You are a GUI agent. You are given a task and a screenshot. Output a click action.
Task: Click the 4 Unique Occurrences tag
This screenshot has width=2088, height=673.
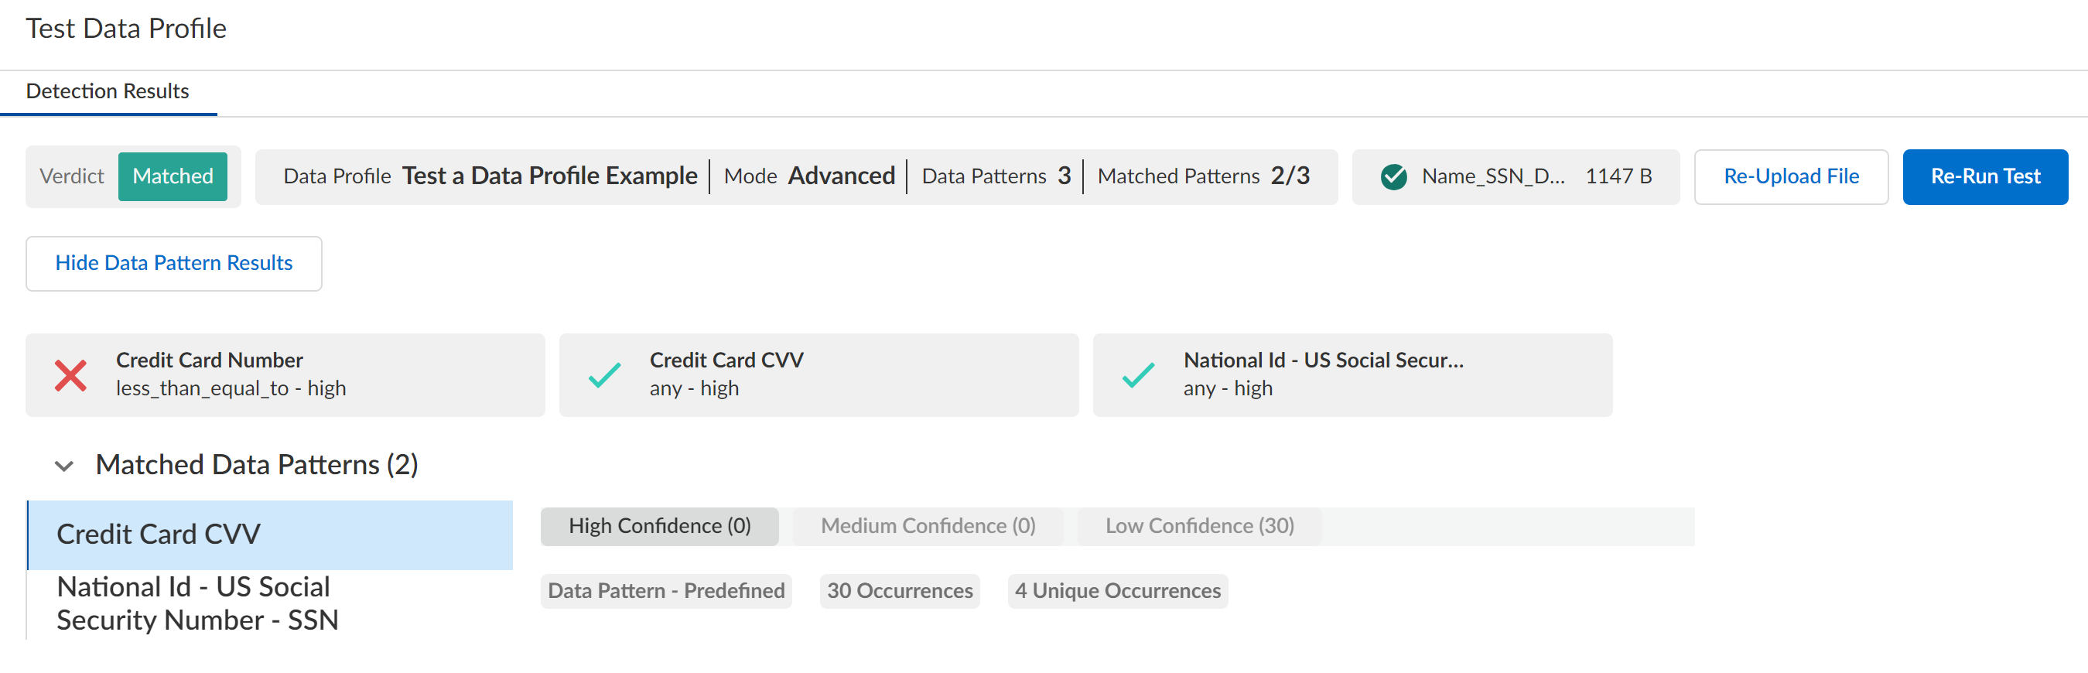coord(1117,591)
